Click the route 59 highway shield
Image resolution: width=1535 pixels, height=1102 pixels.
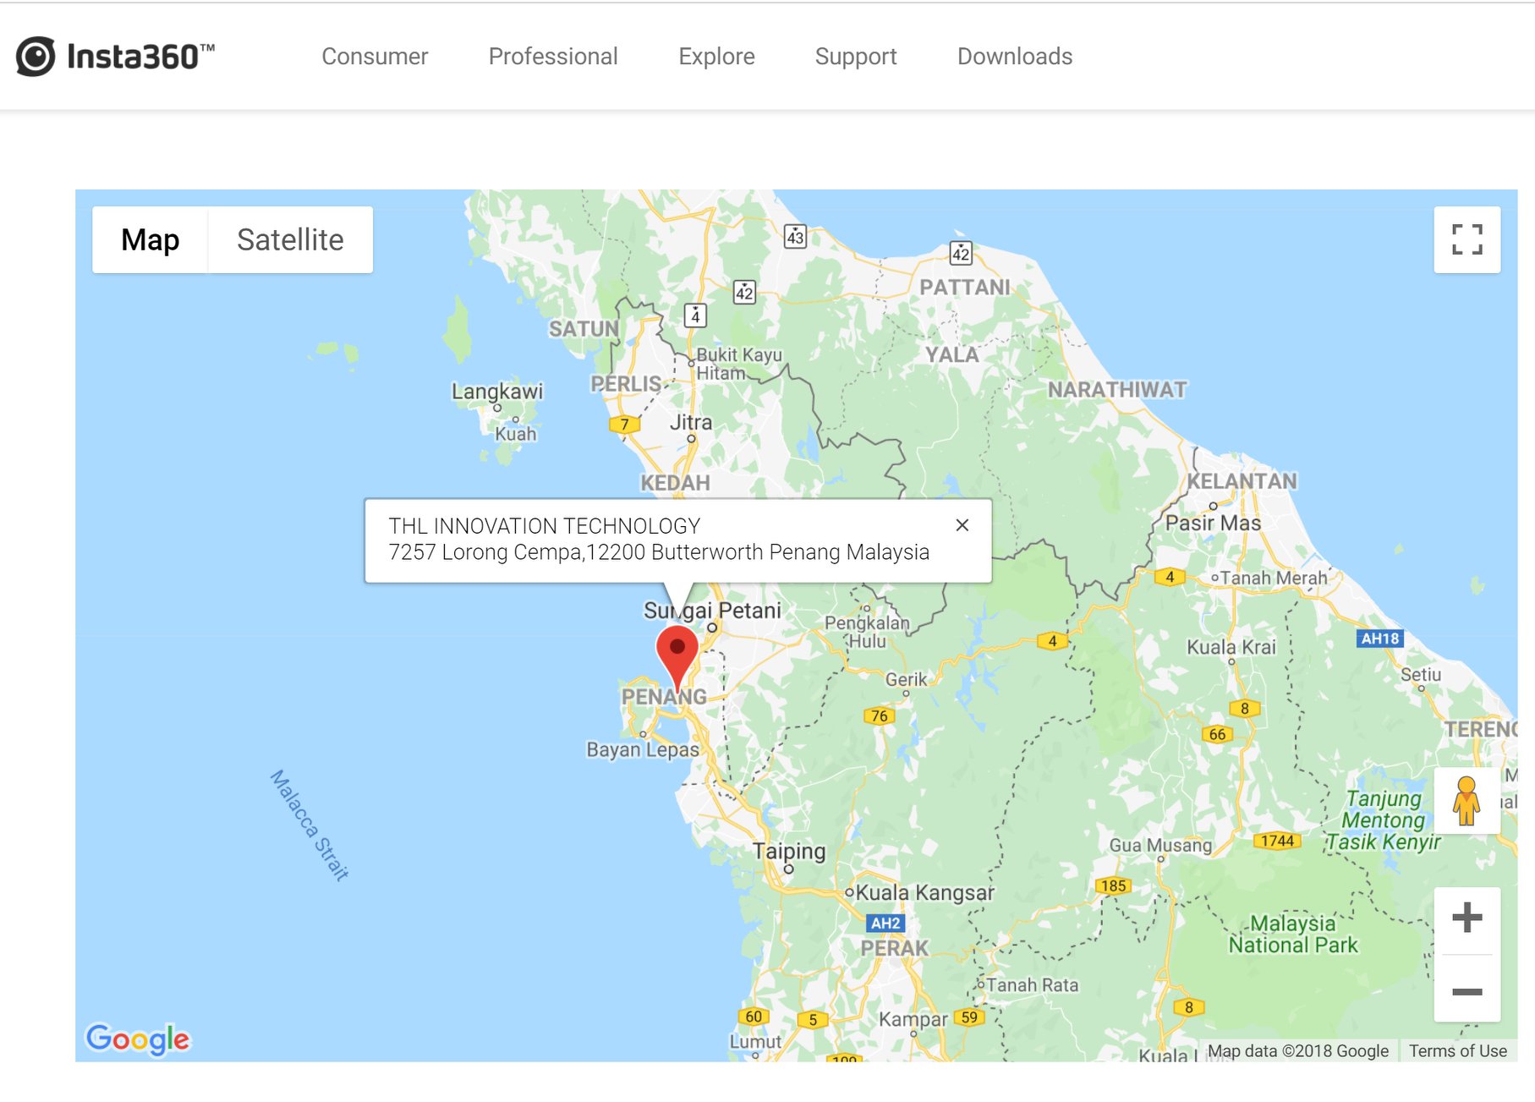coord(969,1017)
